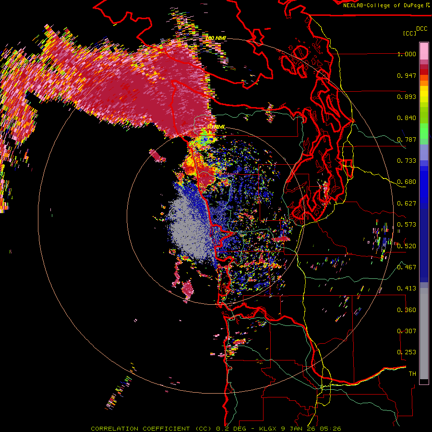Click the TH threshold label
The height and width of the screenshot is (432, 432).
412,374
